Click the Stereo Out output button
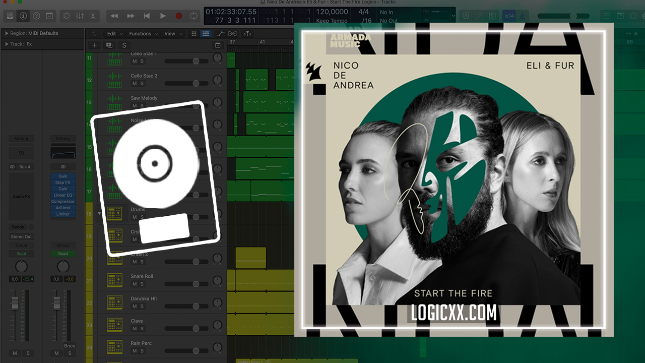 click(21, 237)
